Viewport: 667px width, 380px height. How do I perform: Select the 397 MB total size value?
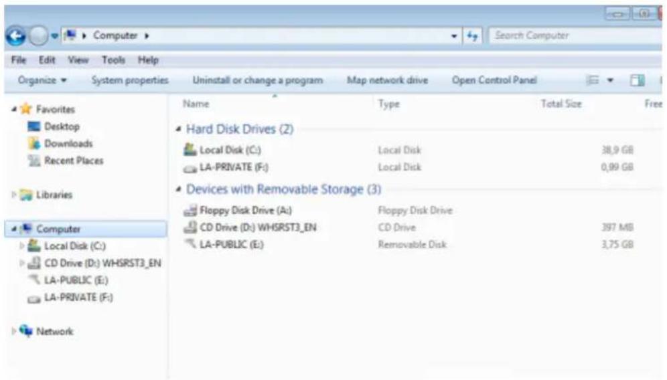click(617, 227)
